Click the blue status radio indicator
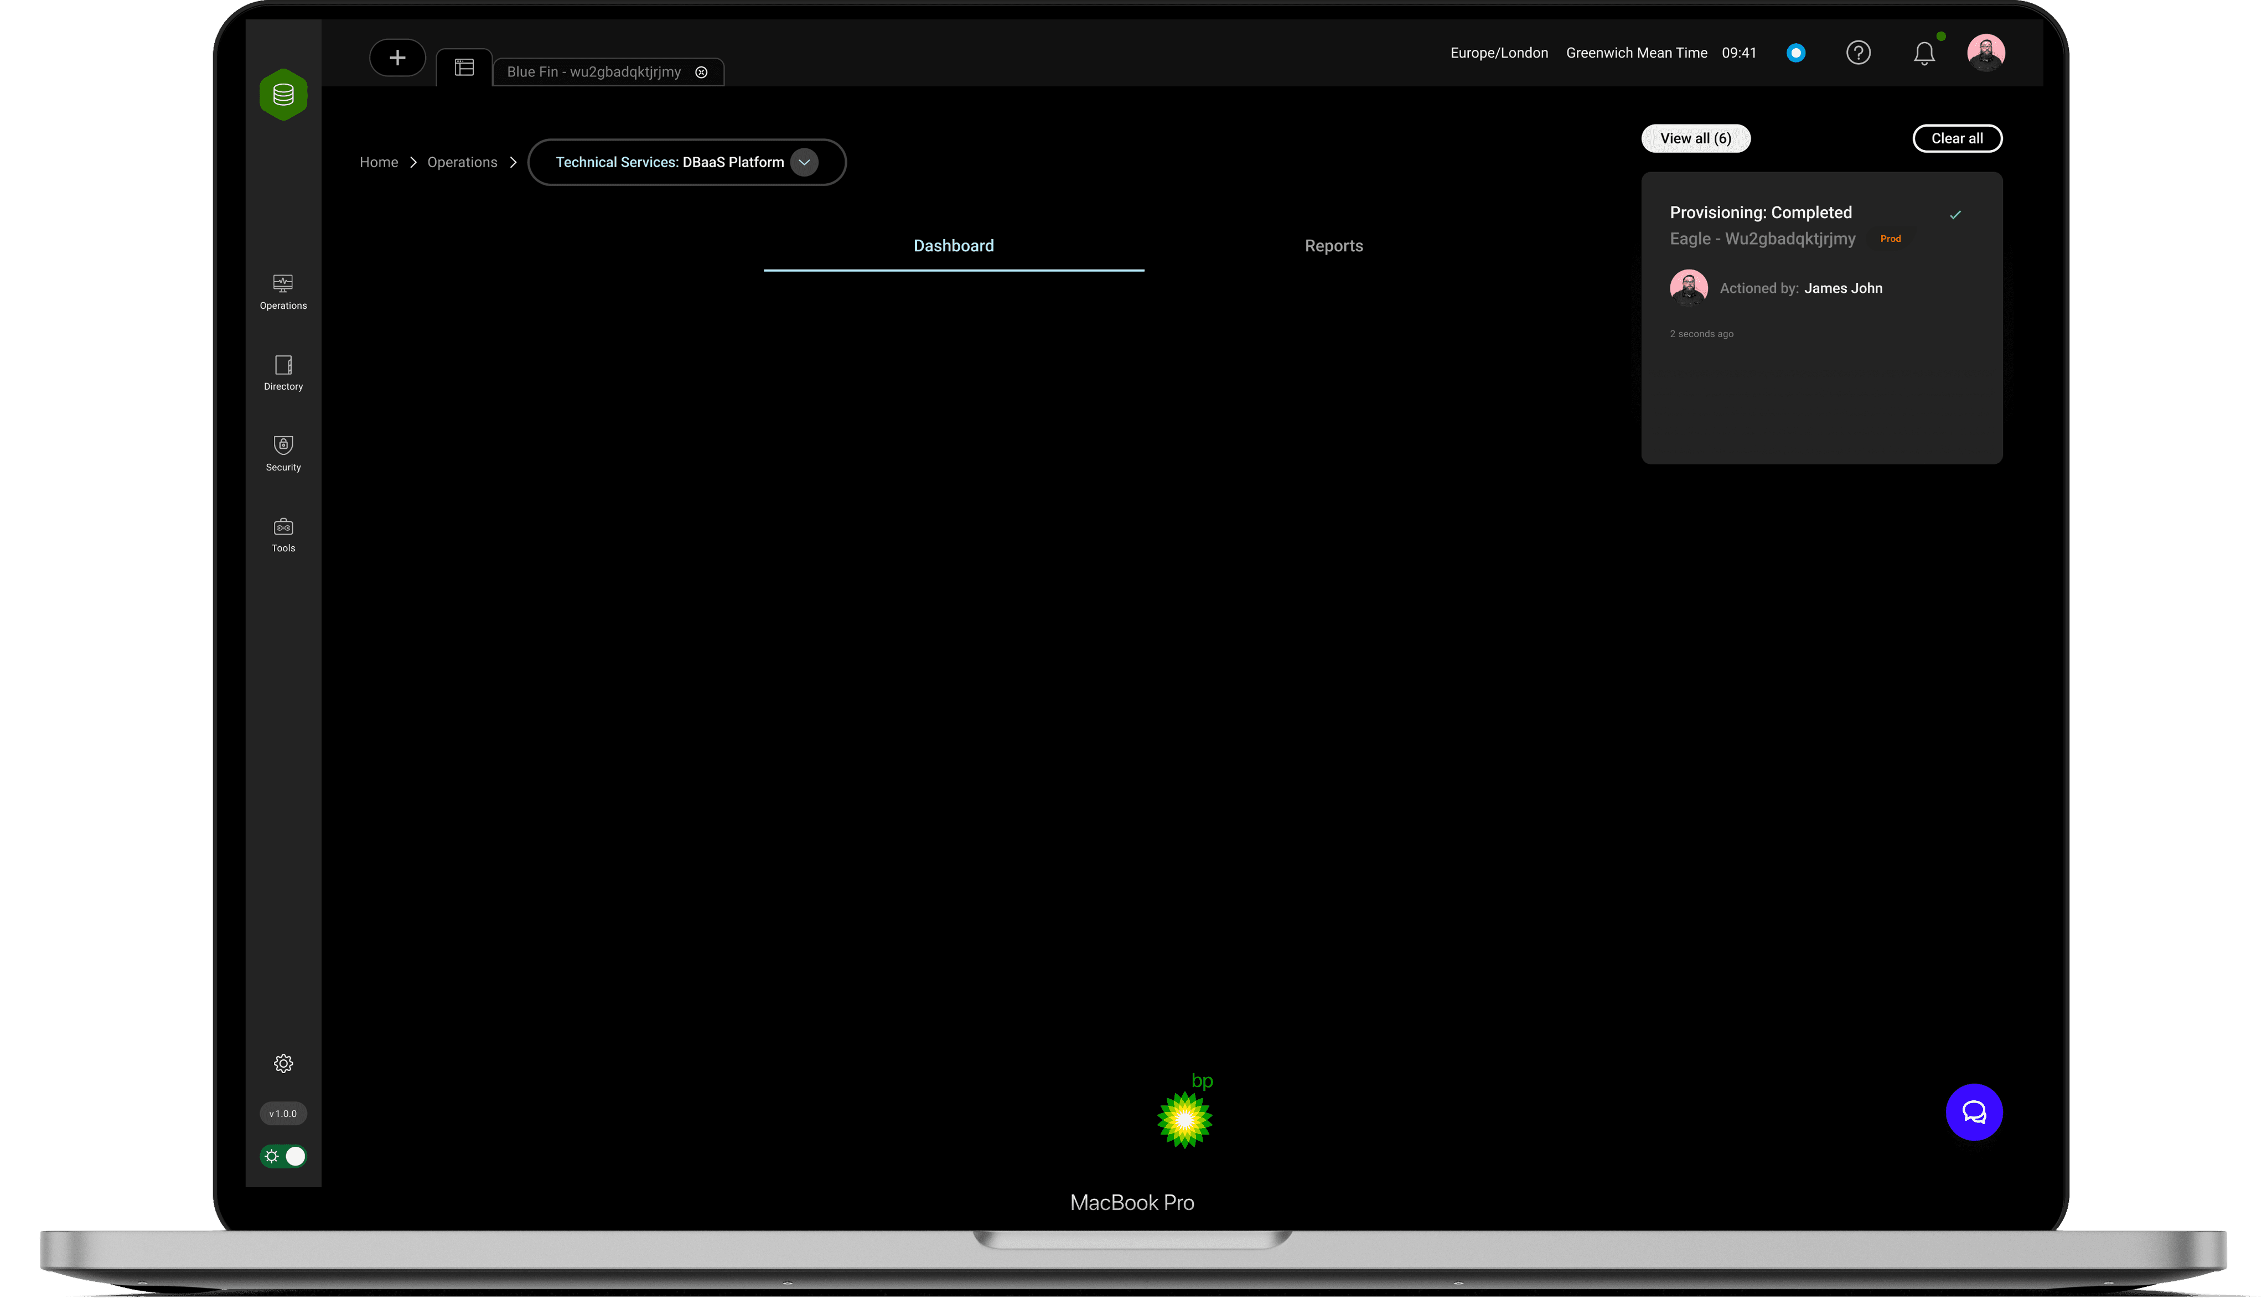Image resolution: width=2267 pixels, height=1299 pixels. tap(1795, 53)
